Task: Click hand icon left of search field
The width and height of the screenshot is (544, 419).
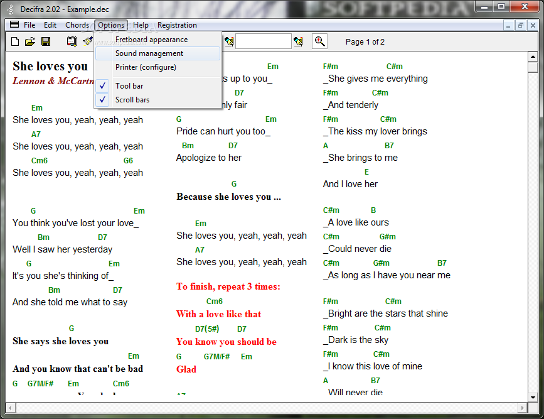Action: click(x=229, y=41)
